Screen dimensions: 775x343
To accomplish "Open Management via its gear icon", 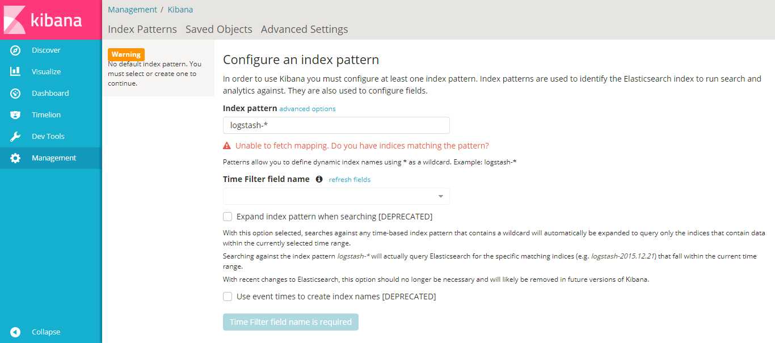I will (x=15, y=158).
